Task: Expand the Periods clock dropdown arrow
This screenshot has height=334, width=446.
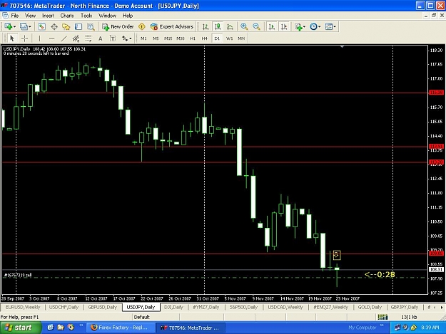Action: pyautogui.click(x=320, y=26)
